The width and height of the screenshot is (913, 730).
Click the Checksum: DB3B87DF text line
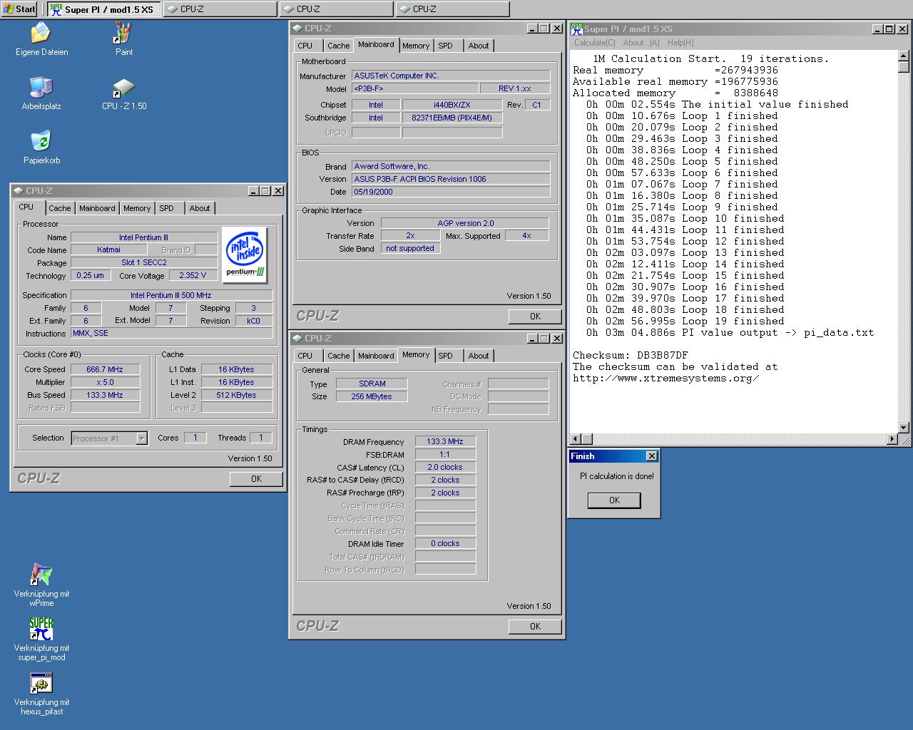[630, 355]
